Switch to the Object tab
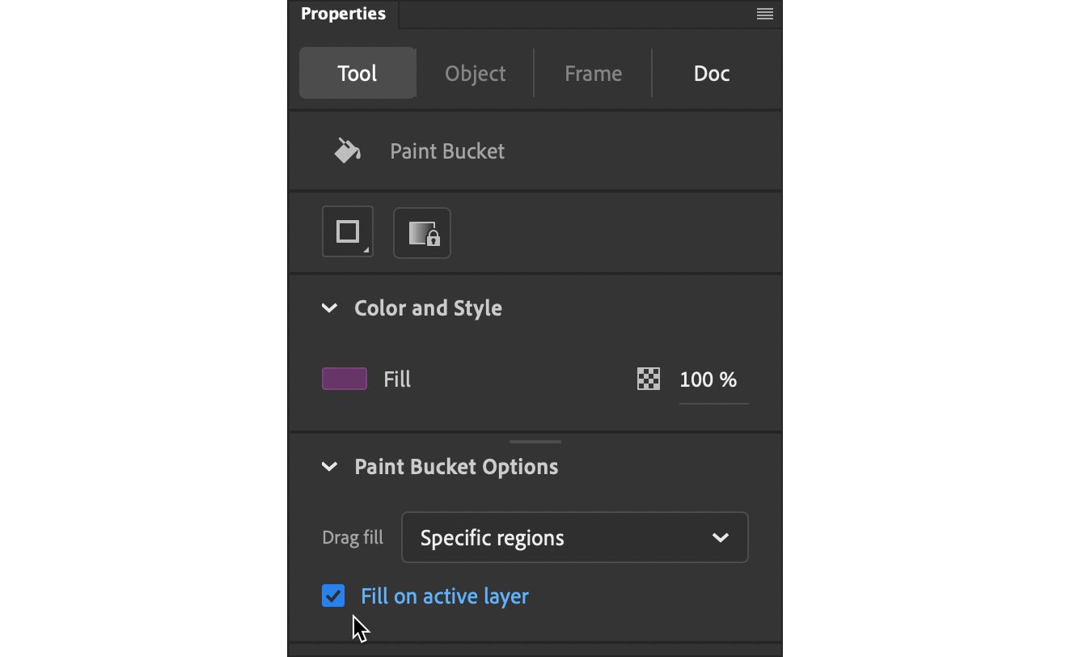1070x657 pixels. coord(476,74)
